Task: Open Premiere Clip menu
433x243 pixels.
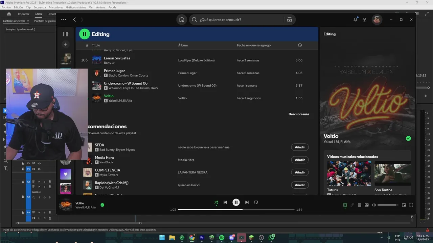Action: [28, 7]
